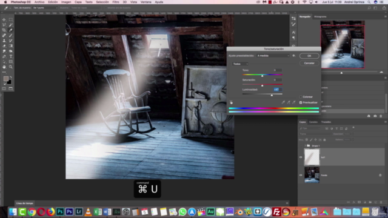The width and height of the screenshot is (388, 218).
Task: Open the sample size dropdown in the options bar
Action: click(45, 8)
